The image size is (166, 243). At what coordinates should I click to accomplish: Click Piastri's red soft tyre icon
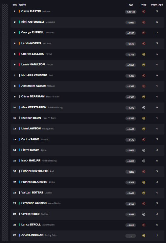coord(144,12)
